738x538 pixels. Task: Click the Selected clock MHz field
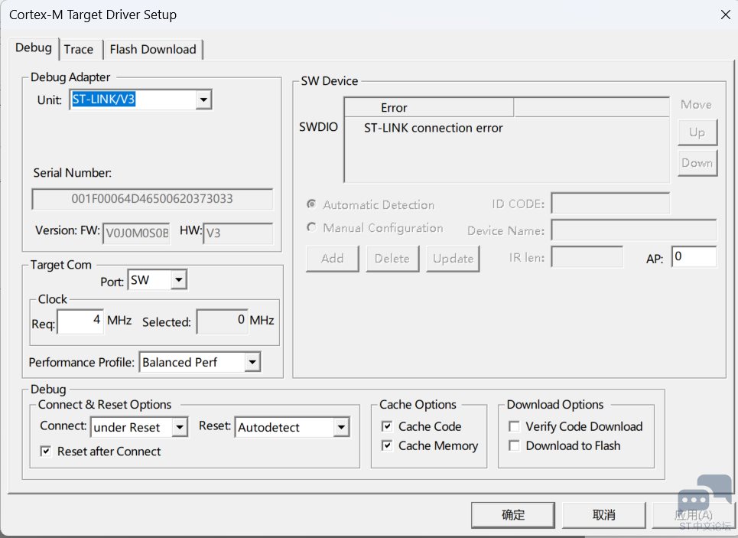pos(222,321)
